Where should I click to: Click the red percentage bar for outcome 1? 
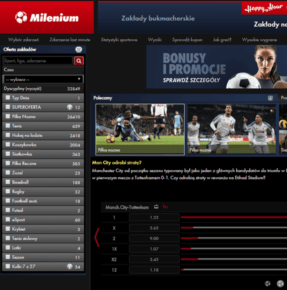(x=234, y=217)
